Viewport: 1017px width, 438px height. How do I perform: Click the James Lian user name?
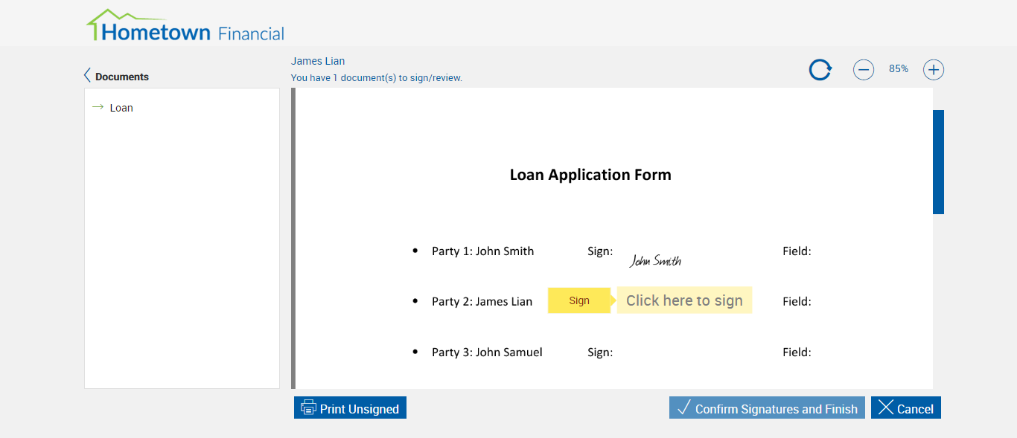[x=318, y=61]
